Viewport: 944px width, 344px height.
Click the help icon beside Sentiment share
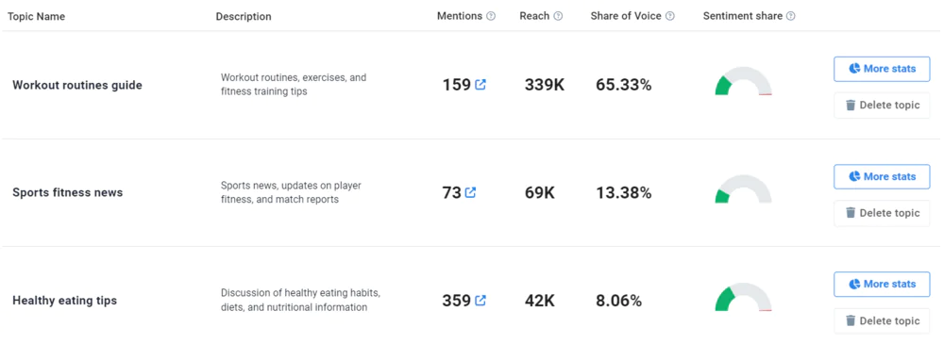(790, 16)
